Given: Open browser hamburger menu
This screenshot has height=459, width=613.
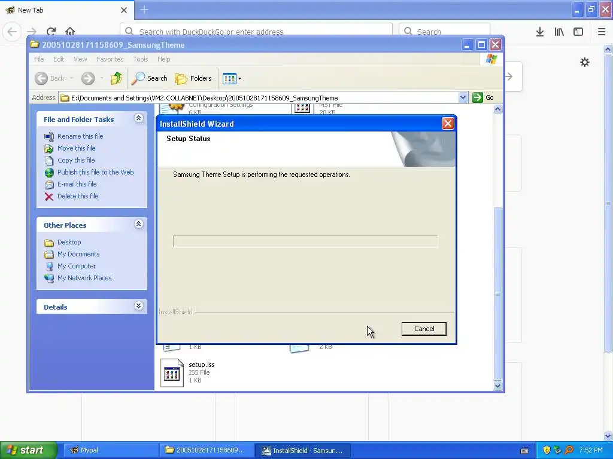Looking at the screenshot, I should pos(601,32).
